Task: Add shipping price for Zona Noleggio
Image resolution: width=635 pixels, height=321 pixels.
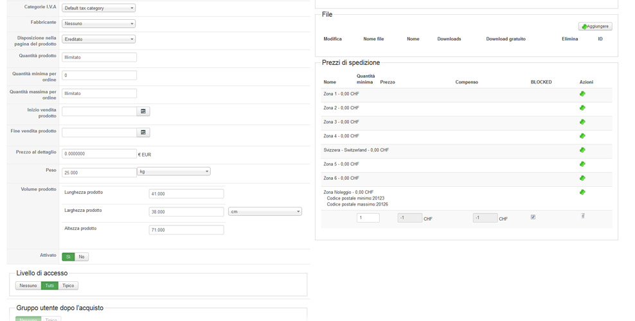Action: tap(582, 192)
